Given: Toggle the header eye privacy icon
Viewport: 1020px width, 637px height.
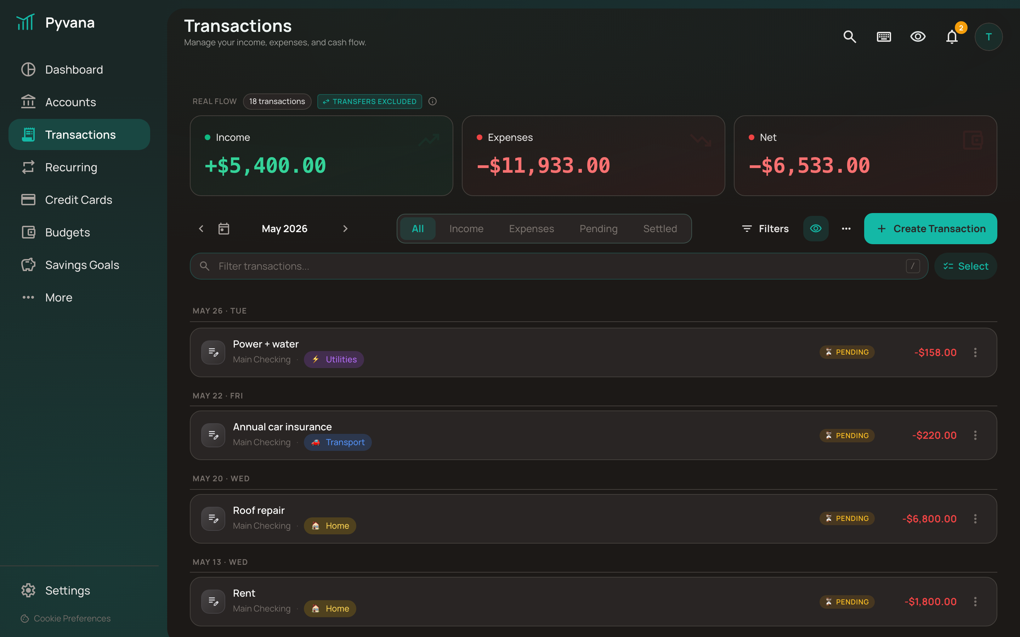Looking at the screenshot, I should point(918,37).
